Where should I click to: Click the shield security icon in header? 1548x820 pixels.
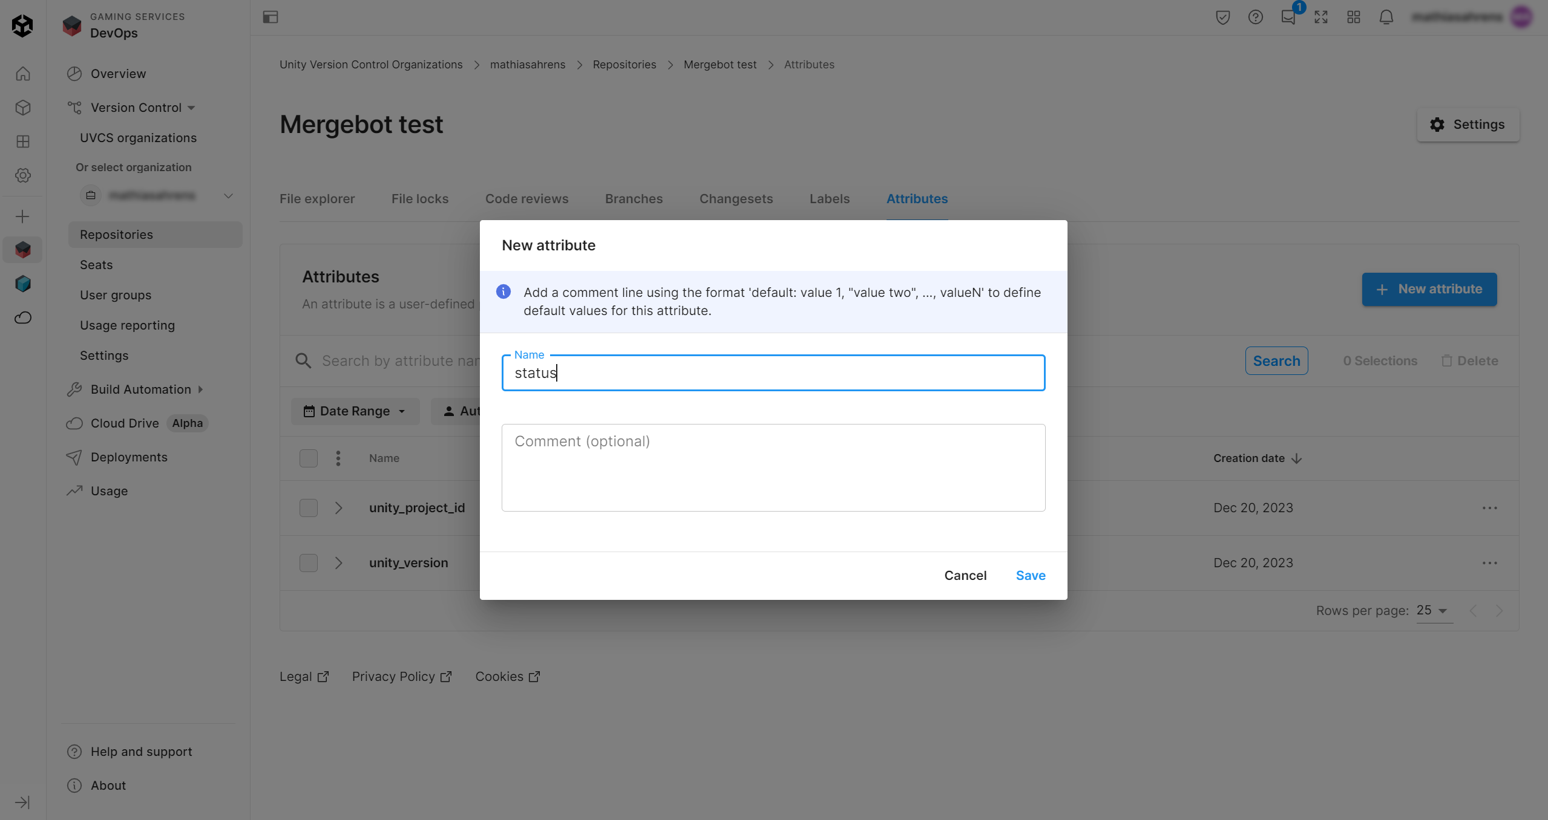(1222, 17)
